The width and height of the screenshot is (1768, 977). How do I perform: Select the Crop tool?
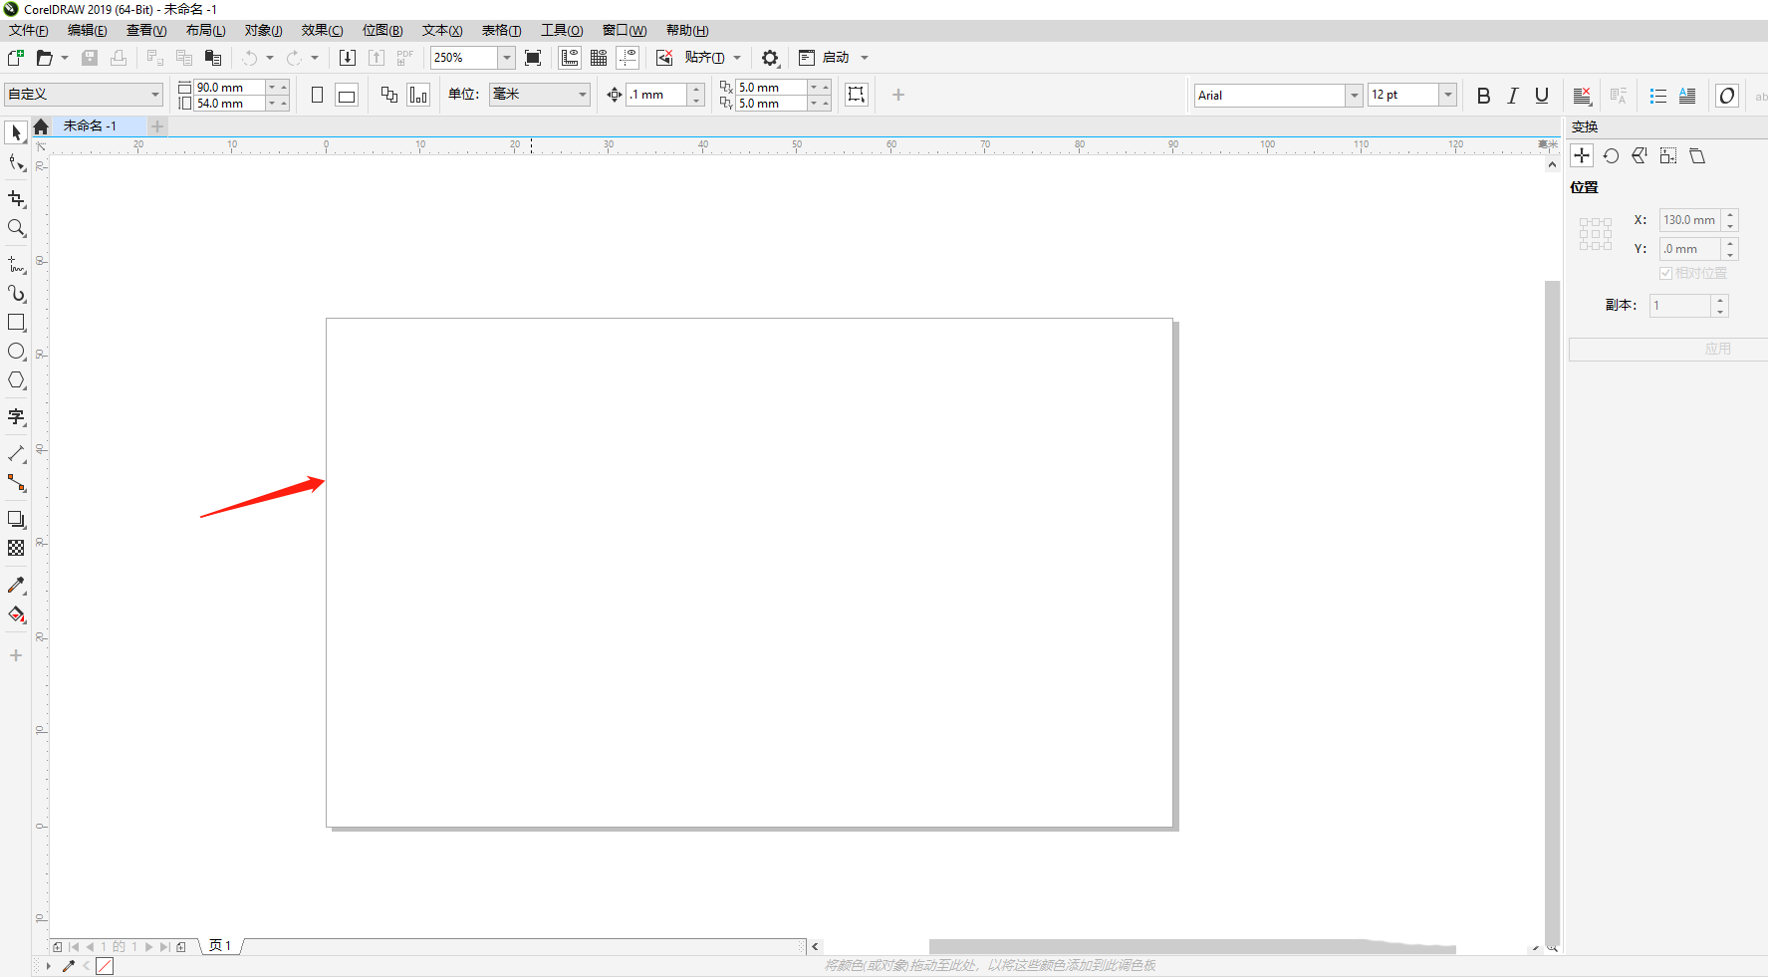pyautogui.click(x=16, y=198)
